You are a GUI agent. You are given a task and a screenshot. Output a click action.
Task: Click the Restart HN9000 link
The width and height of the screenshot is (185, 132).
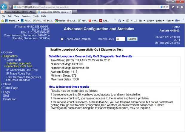click(169, 31)
